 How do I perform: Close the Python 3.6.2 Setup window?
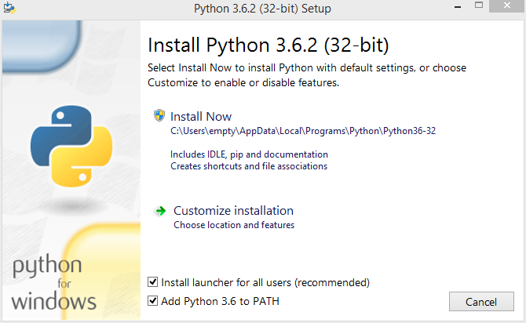[x=507, y=5]
